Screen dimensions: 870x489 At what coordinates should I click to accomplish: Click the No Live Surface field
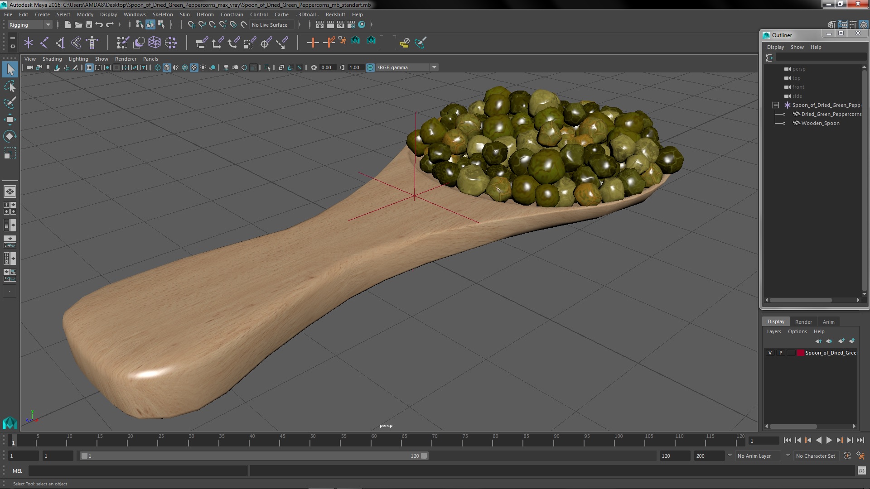pyautogui.click(x=271, y=25)
